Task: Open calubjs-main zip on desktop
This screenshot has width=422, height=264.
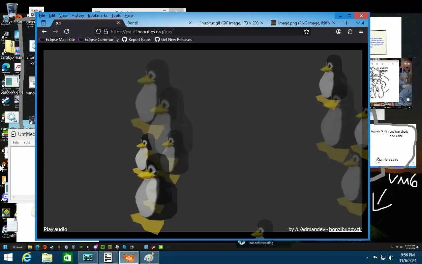Action: 12,50
